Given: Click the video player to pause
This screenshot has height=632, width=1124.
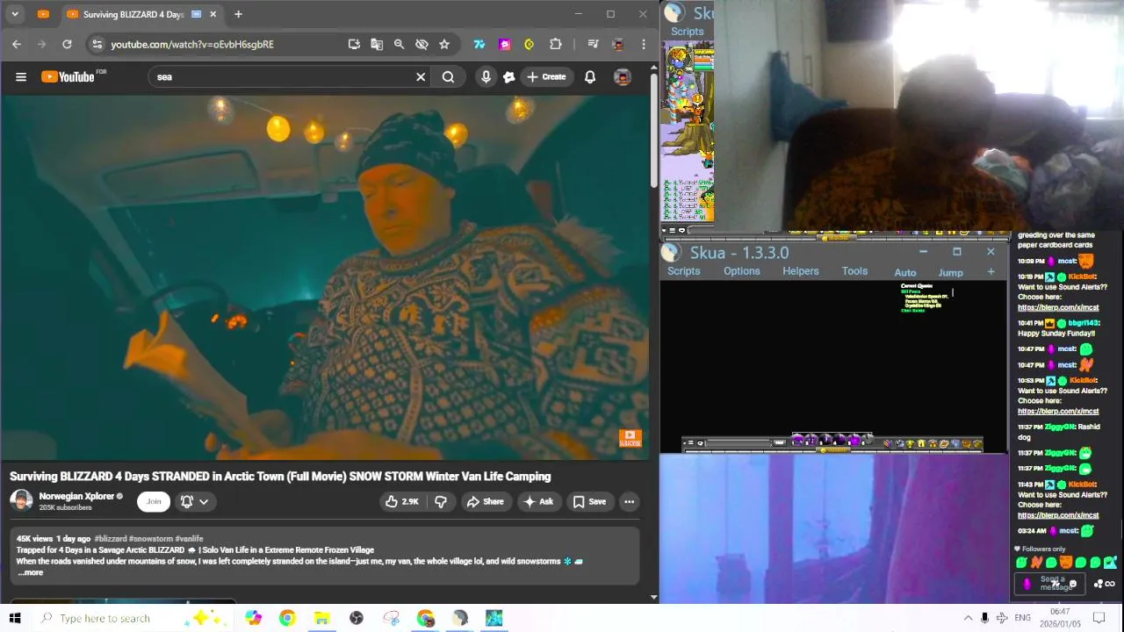Looking at the screenshot, I should tap(325, 277).
